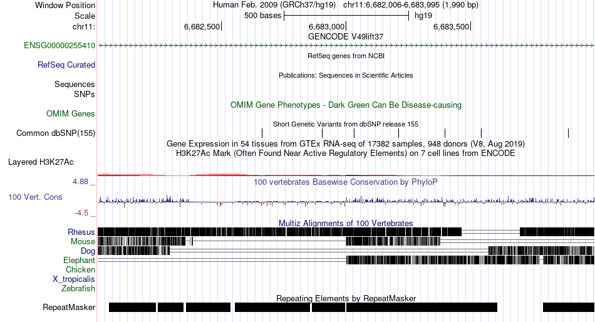The image size is (595, 322).
Task: Click the rightmost RepeatMasker block
Action: (x=569, y=307)
